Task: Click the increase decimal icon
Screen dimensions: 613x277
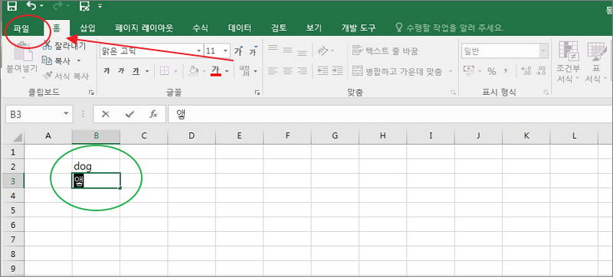Action: coord(526,71)
